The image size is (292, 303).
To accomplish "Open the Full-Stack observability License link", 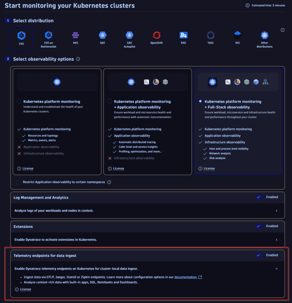I will pyautogui.click(x=209, y=168).
